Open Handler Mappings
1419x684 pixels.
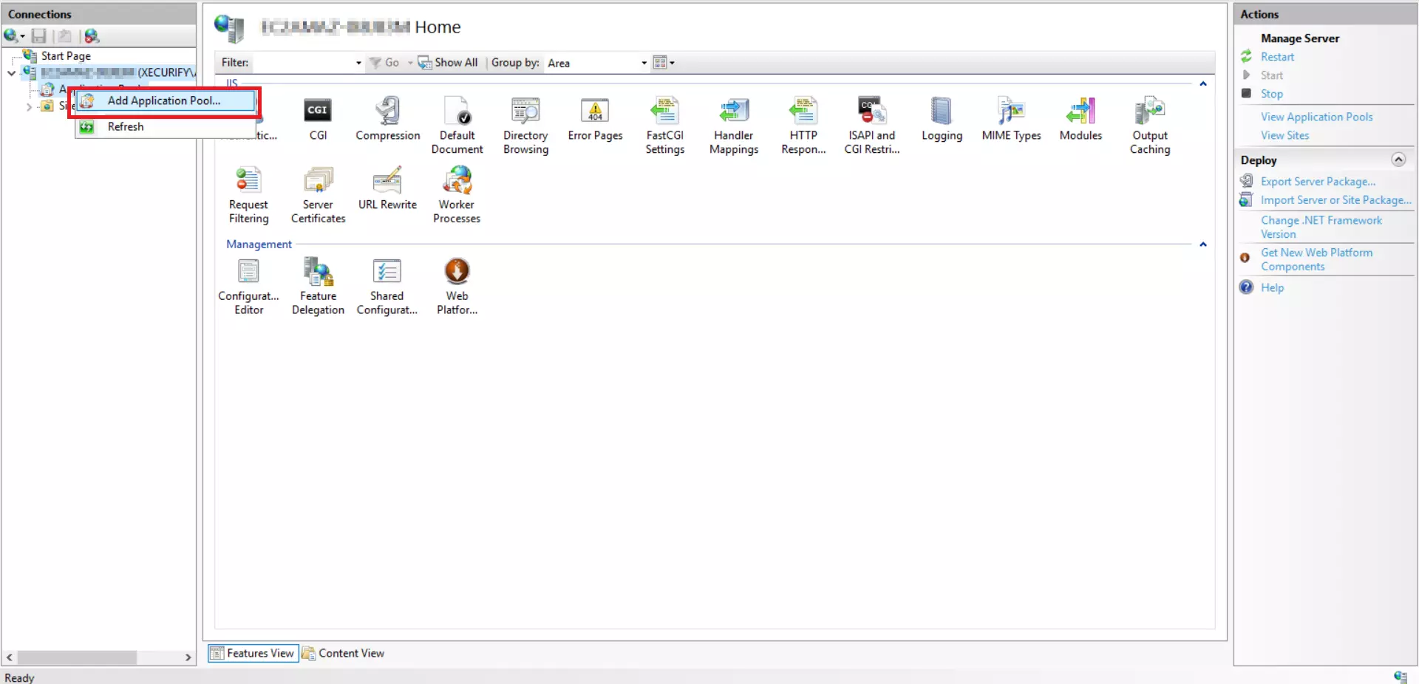pyautogui.click(x=733, y=124)
